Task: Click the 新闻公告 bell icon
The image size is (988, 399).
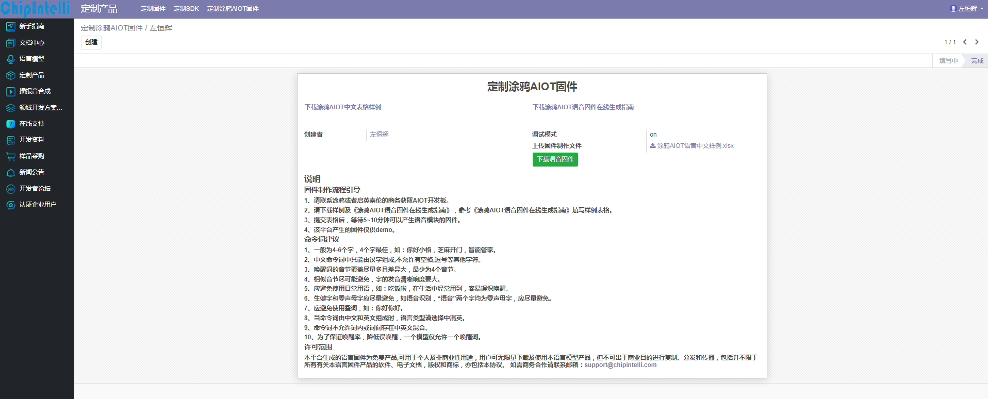Action: pyautogui.click(x=10, y=172)
